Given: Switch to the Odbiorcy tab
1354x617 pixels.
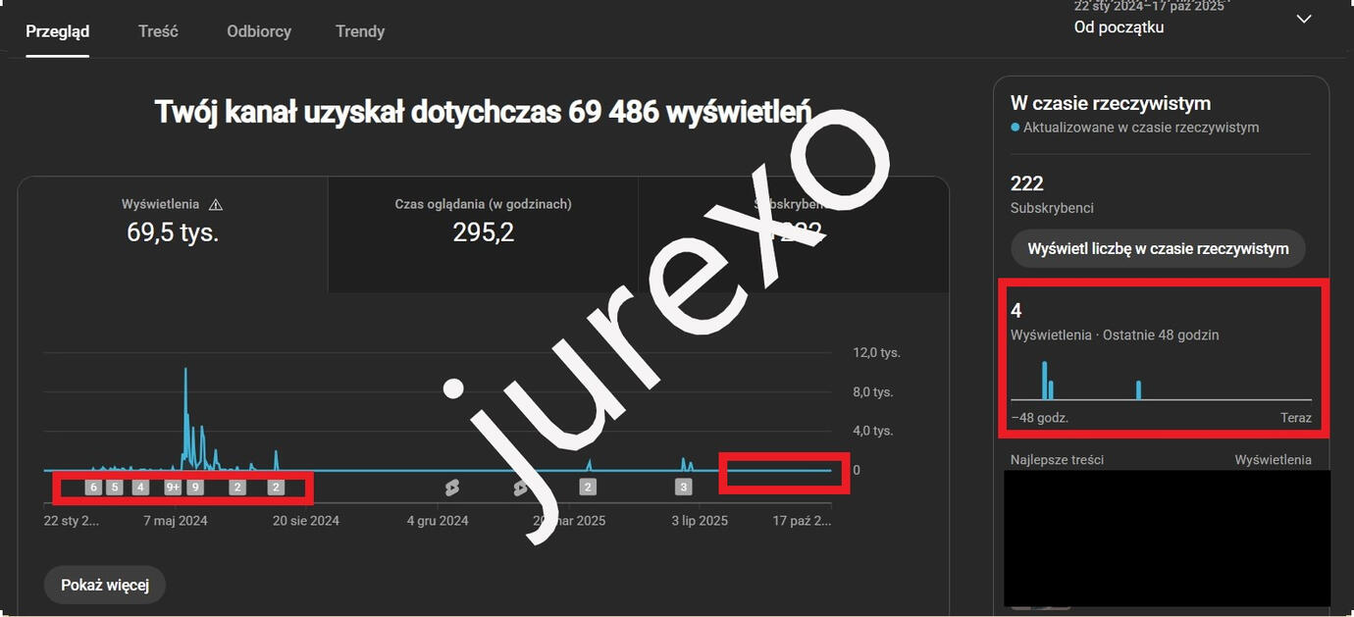Looking at the screenshot, I should pos(259,31).
